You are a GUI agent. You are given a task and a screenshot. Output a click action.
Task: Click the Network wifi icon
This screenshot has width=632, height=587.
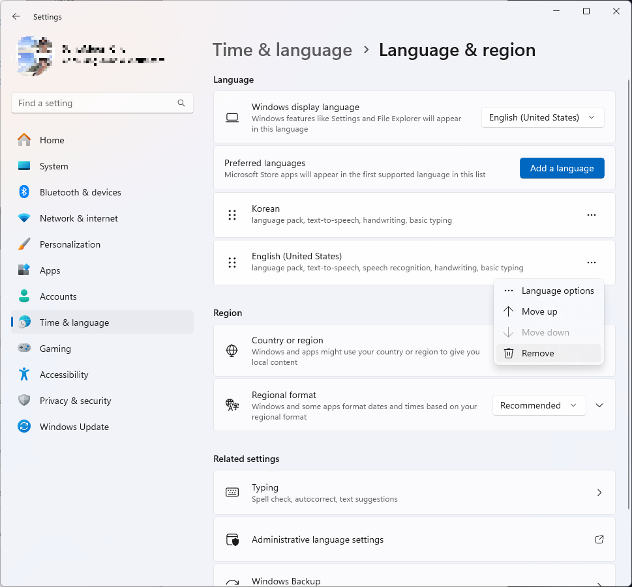click(x=24, y=218)
